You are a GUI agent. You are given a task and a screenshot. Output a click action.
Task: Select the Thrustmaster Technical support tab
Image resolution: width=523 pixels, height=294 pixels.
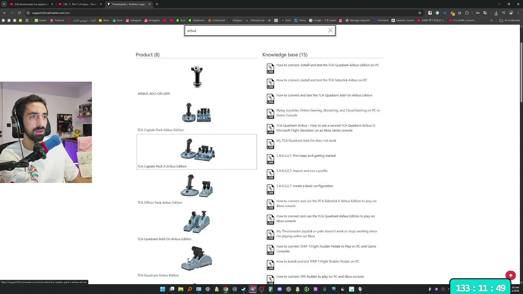click(x=128, y=4)
